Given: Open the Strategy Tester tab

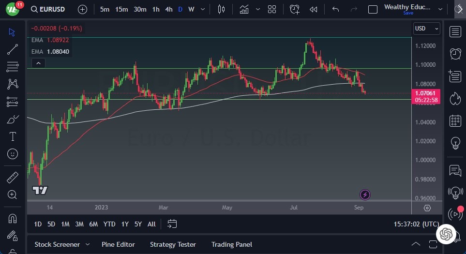Looking at the screenshot, I should pos(173,244).
